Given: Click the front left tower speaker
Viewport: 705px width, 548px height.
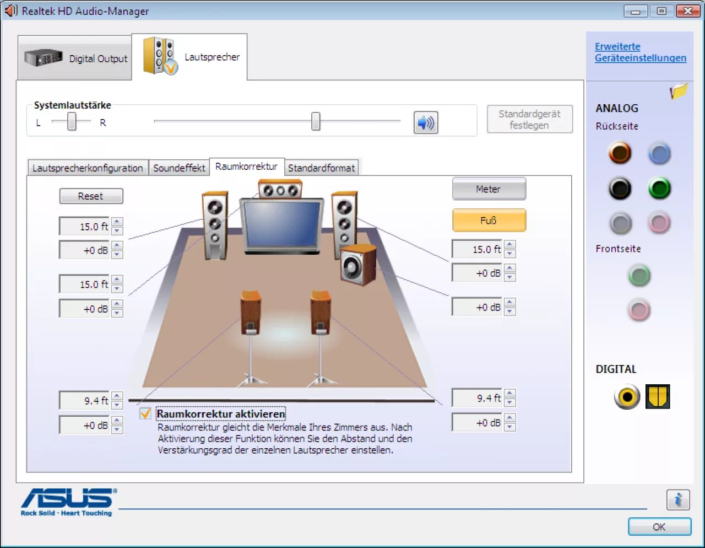Looking at the screenshot, I should coord(215,225).
